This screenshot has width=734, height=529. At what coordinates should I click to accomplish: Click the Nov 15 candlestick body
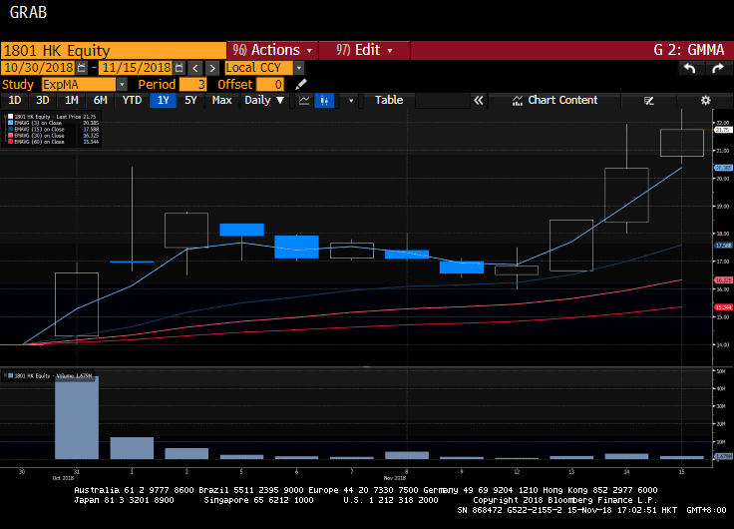pos(681,143)
